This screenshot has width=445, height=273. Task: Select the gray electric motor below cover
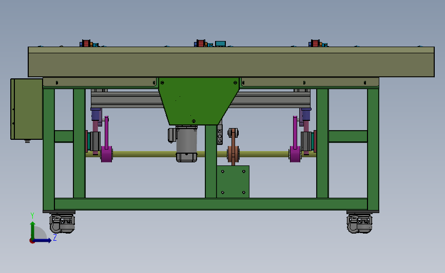[x=186, y=144]
